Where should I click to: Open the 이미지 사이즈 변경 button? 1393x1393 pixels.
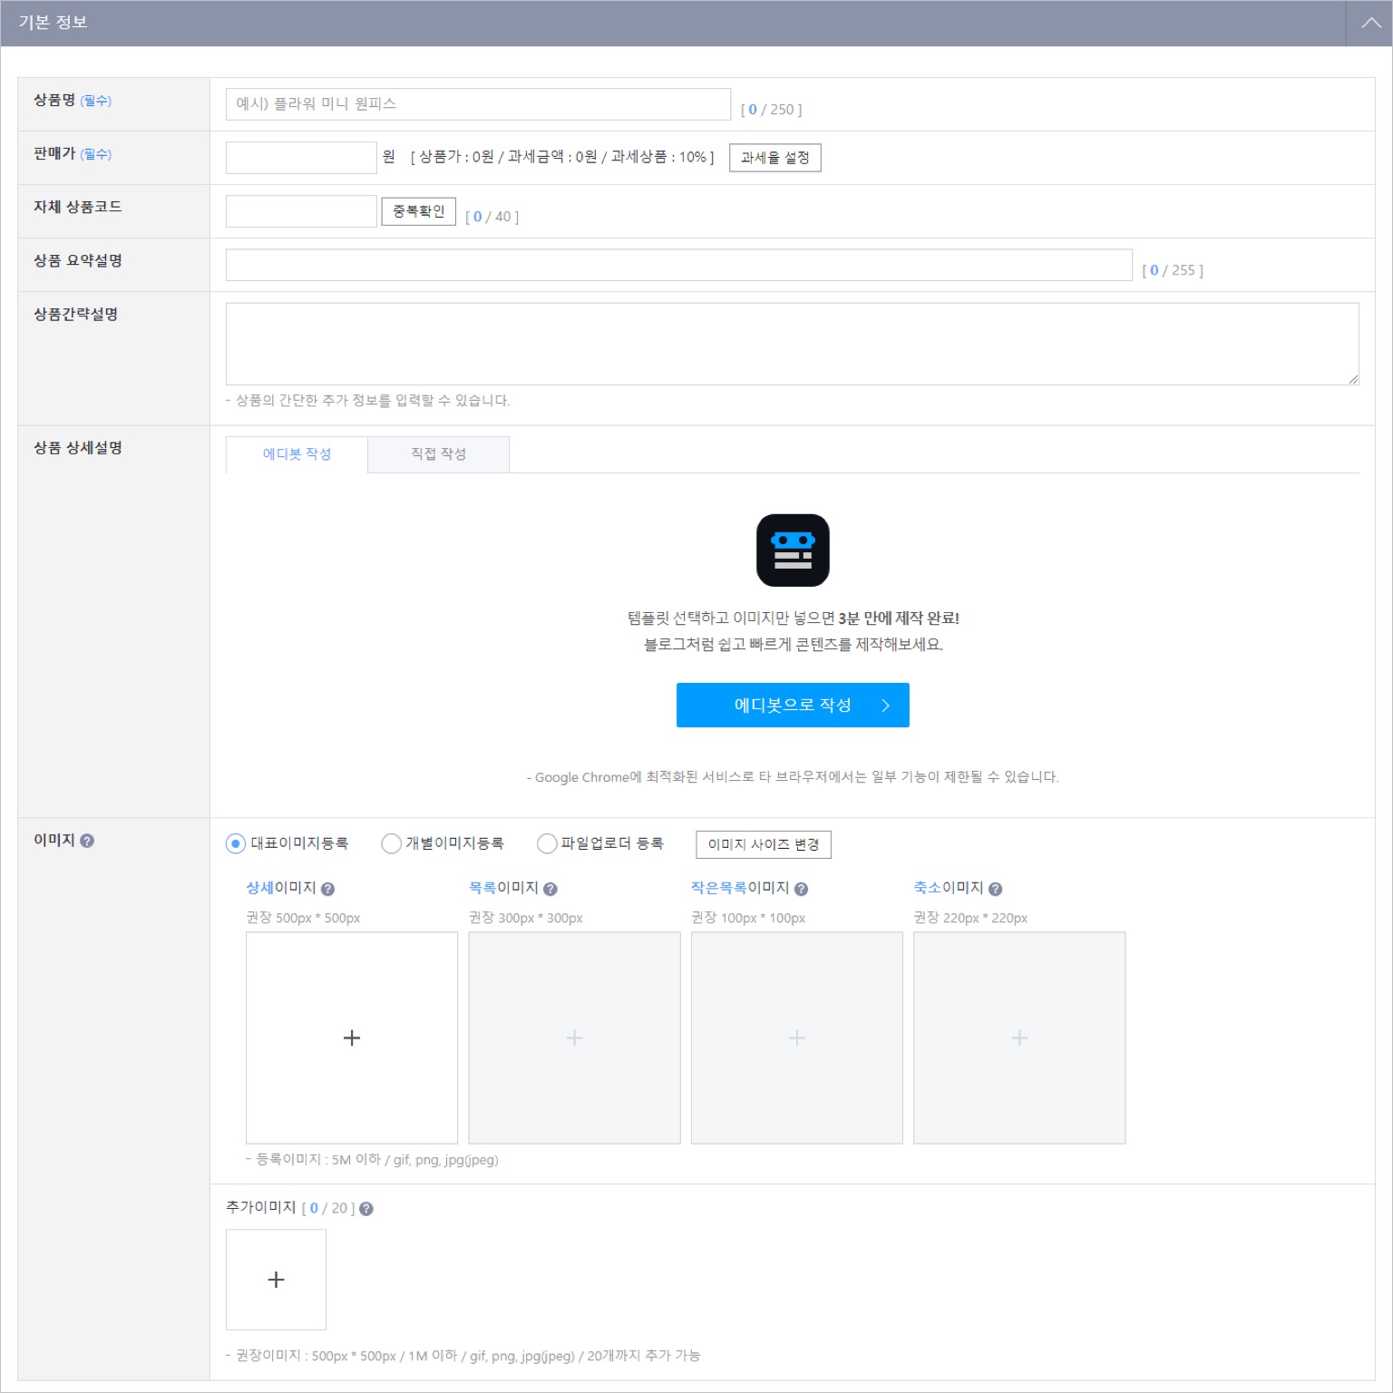(x=764, y=844)
